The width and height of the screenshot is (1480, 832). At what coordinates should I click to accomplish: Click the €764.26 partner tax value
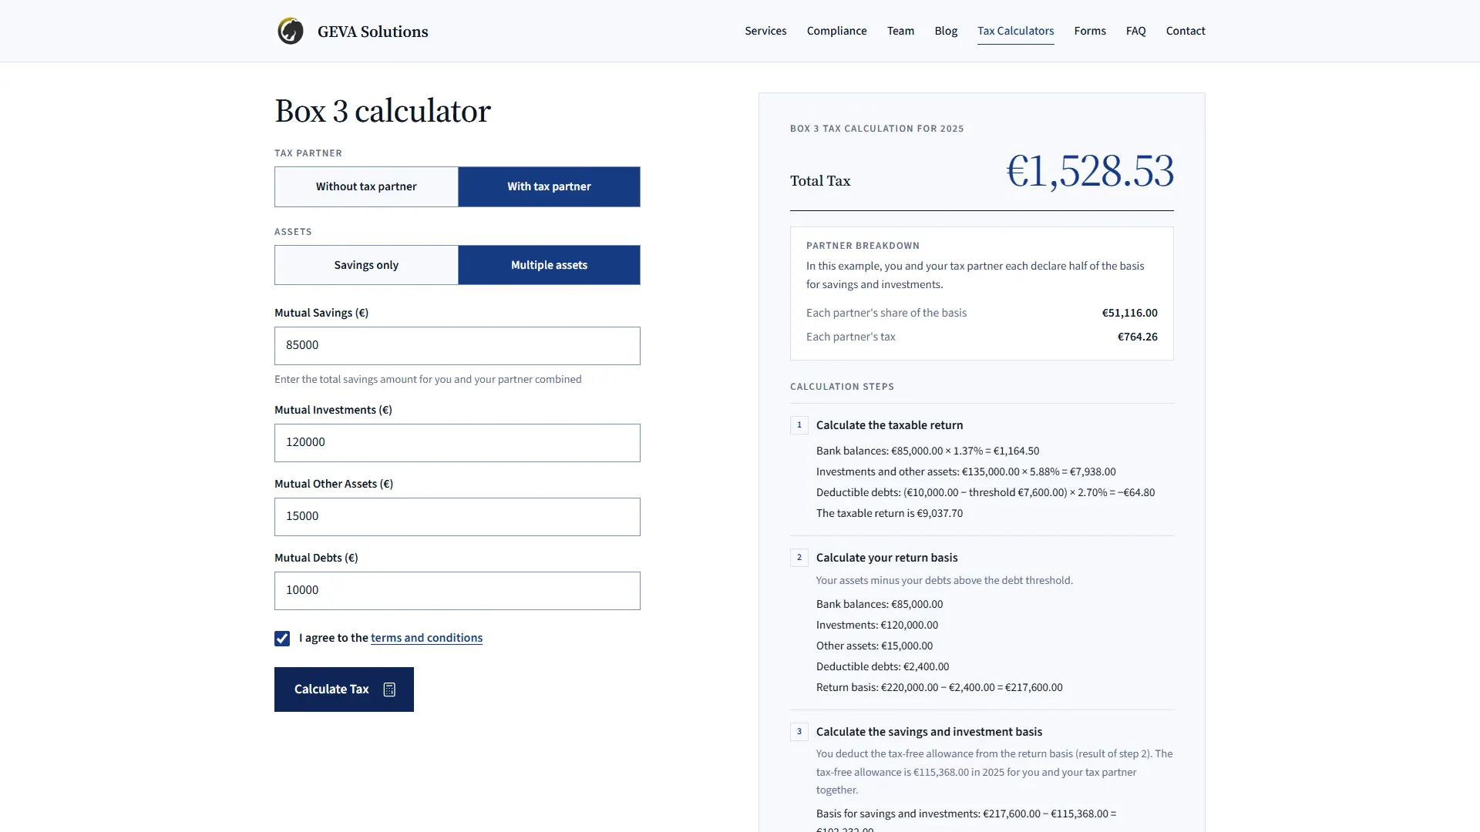point(1137,337)
